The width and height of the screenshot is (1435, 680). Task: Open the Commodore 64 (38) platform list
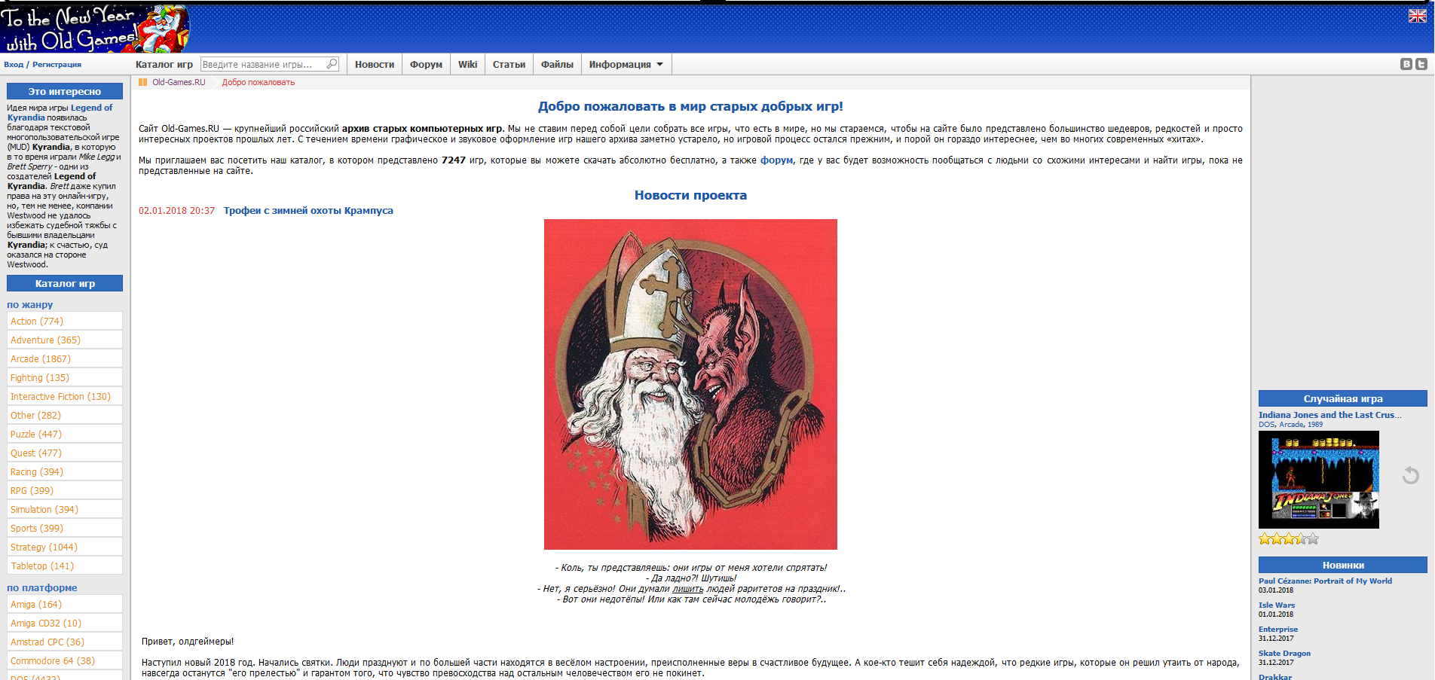[x=65, y=660]
